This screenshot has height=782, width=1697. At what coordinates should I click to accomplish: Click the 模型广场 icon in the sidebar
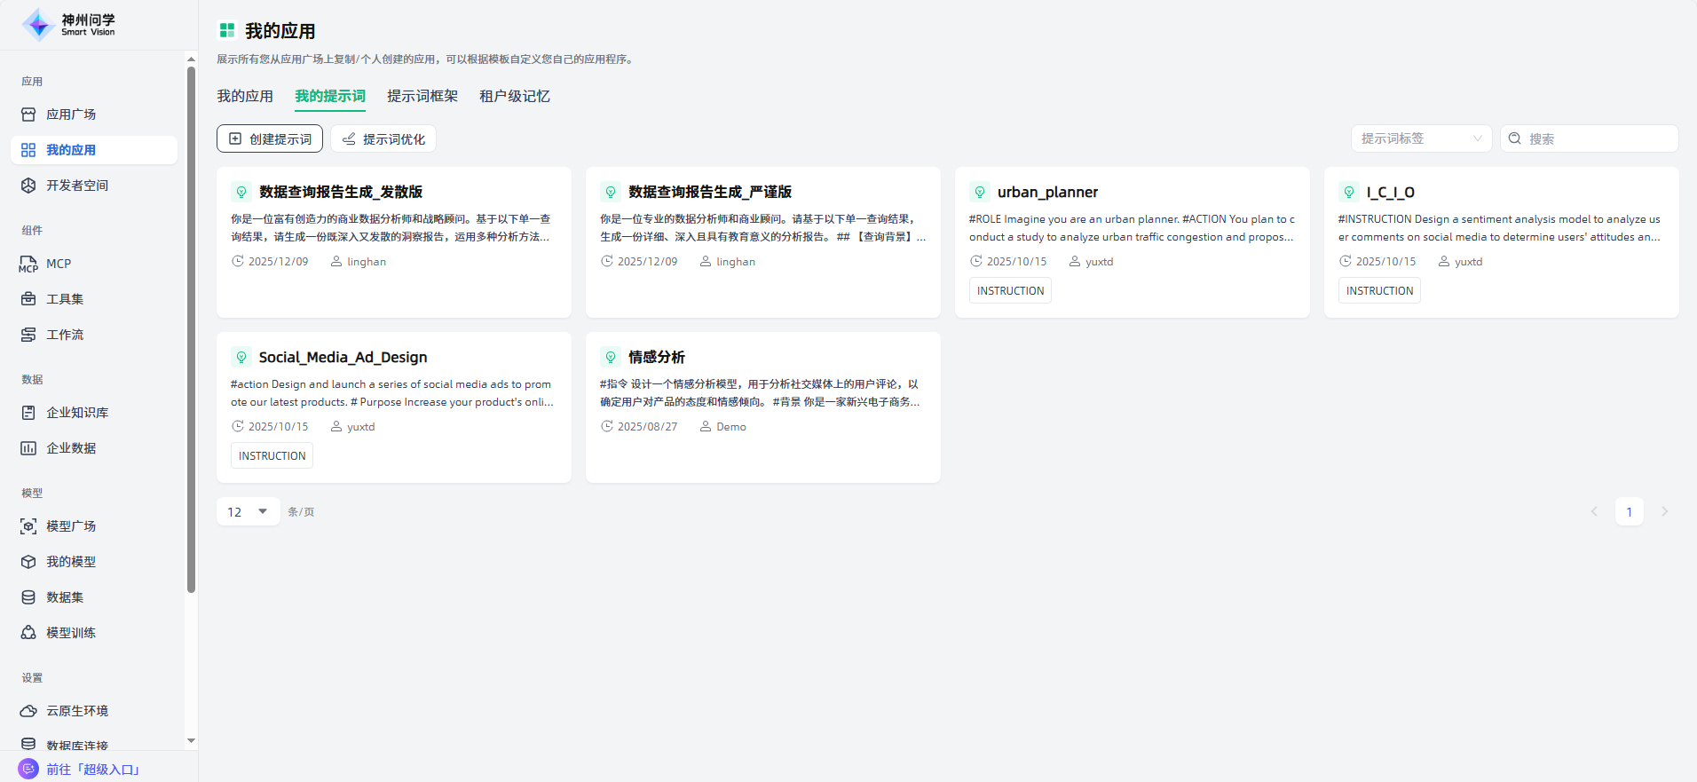[28, 526]
